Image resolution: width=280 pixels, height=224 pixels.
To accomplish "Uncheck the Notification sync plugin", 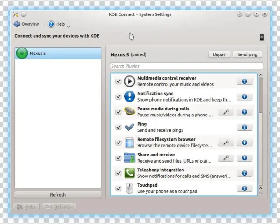I will coord(119,96).
